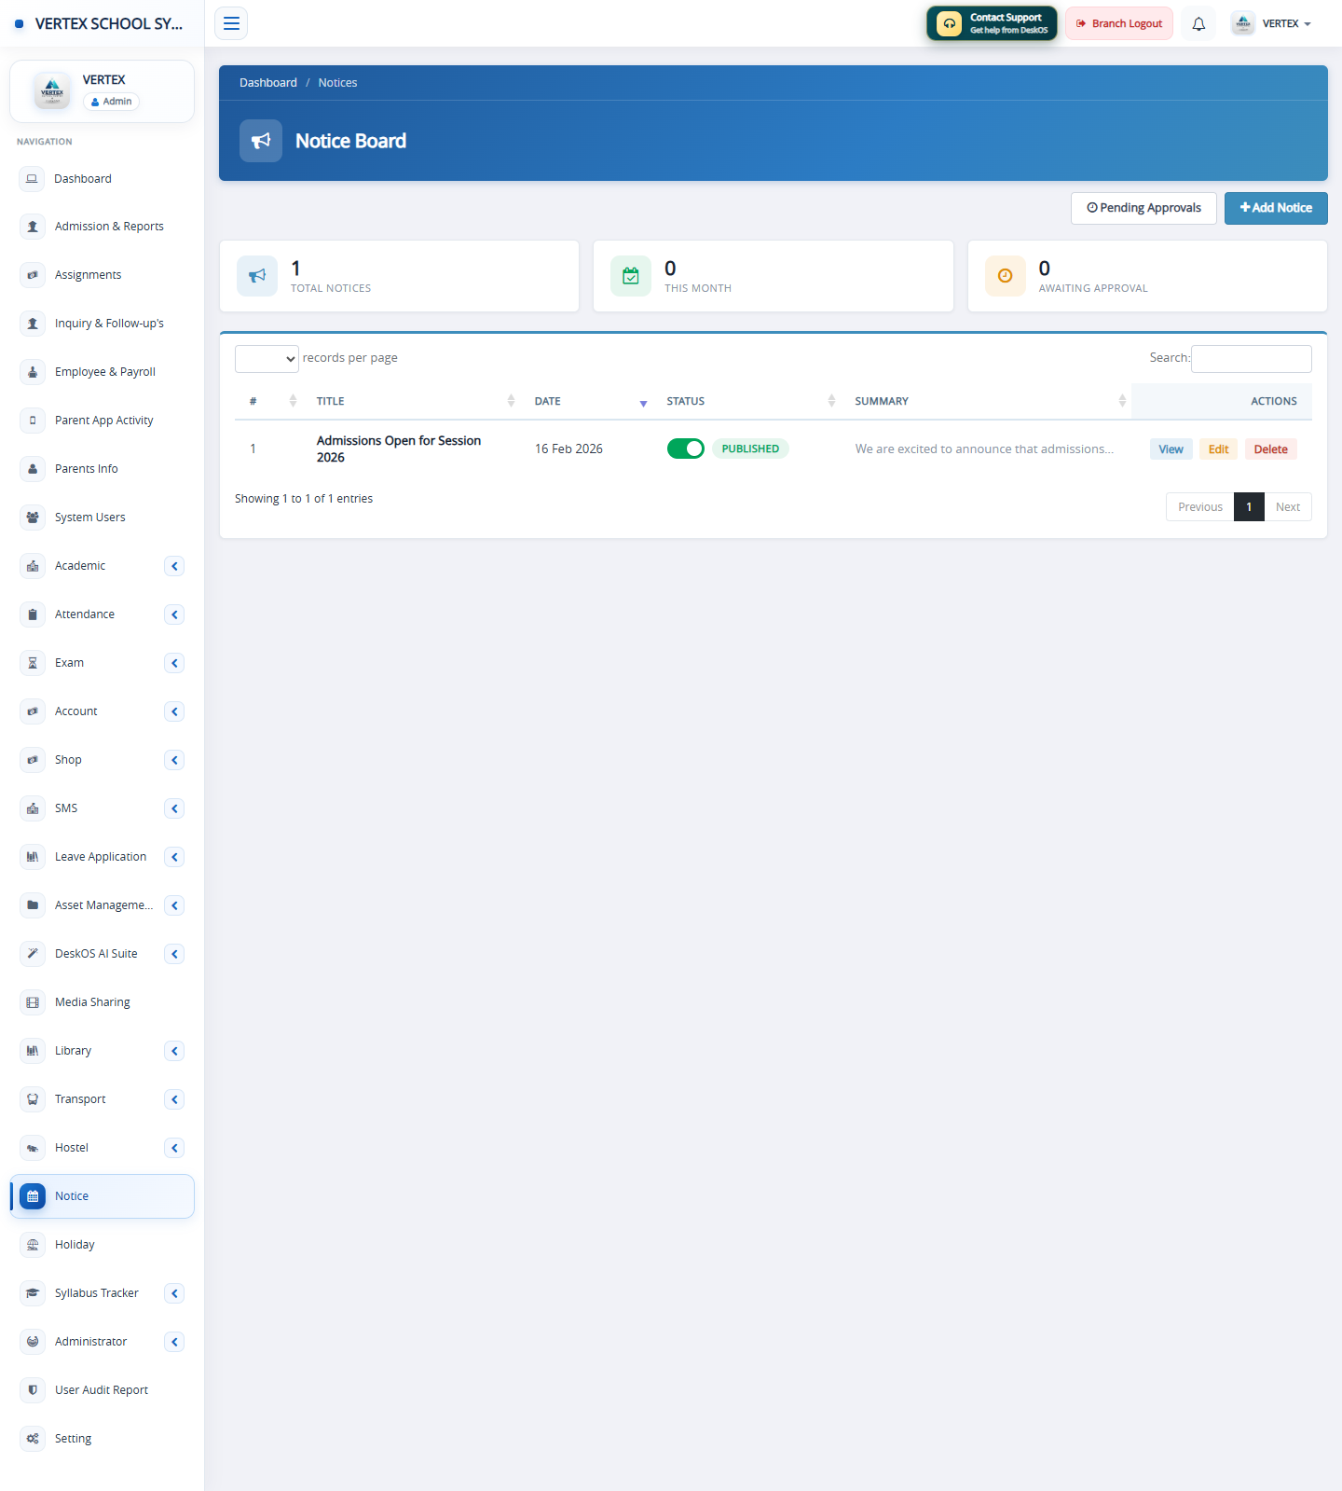Open Inquiry & Follow-up's menu item

pyautogui.click(x=102, y=324)
